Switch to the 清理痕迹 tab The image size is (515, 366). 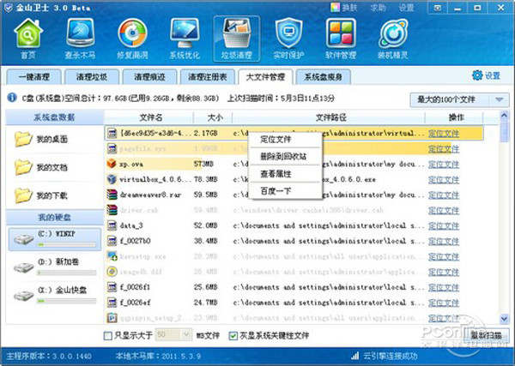149,77
